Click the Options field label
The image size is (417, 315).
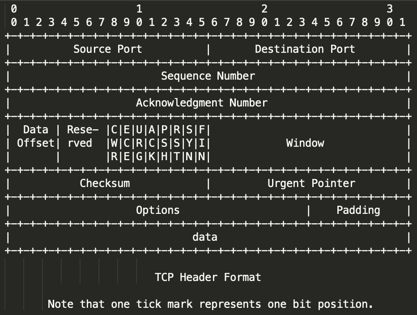(x=157, y=210)
